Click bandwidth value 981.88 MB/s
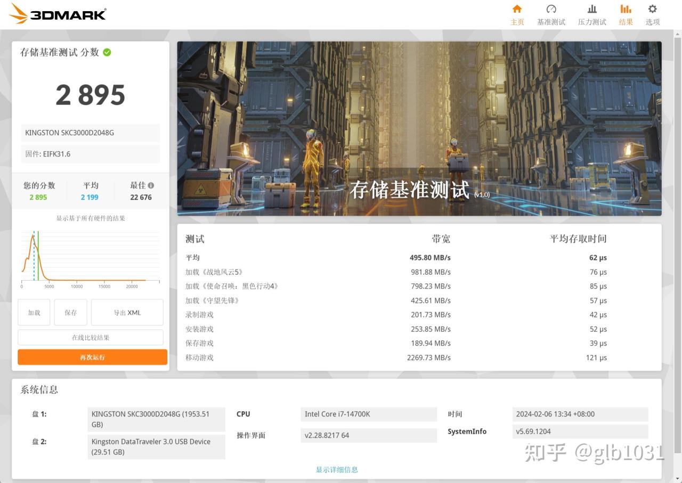 pos(431,272)
